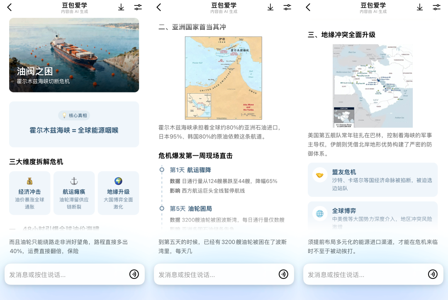Open the 经济冲击 card

30,193
